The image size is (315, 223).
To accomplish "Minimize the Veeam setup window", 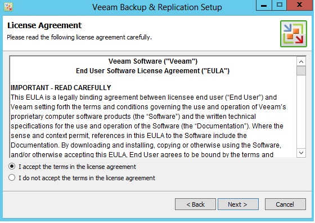I will 264,5.
